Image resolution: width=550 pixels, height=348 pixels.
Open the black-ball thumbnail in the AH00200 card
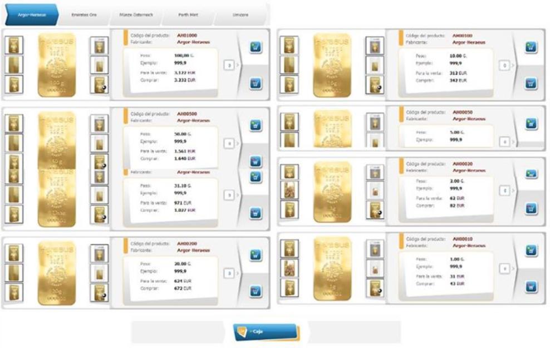point(99,292)
